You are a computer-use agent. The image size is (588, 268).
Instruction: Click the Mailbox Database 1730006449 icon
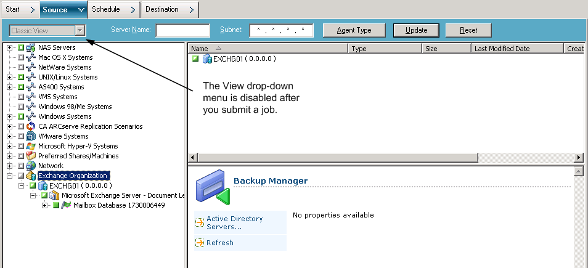(x=66, y=205)
